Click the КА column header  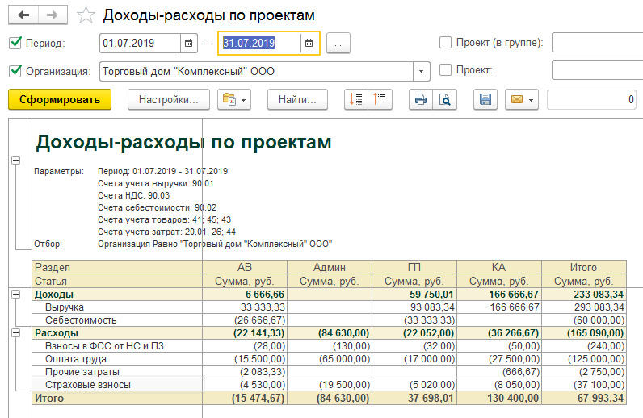[499, 267]
